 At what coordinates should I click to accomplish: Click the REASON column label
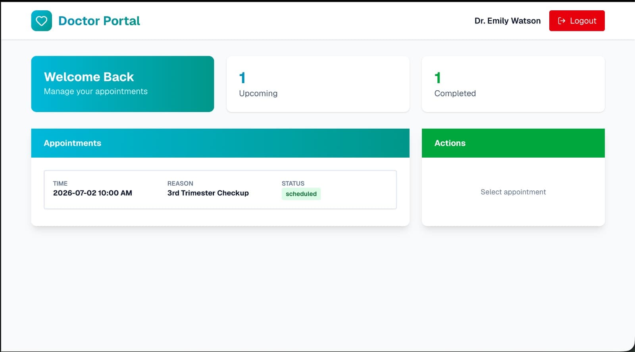pos(180,183)
